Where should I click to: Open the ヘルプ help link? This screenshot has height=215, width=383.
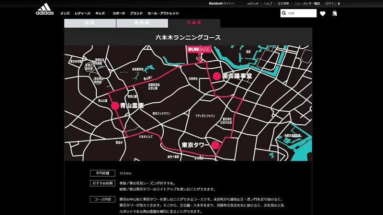click(268, 3)
